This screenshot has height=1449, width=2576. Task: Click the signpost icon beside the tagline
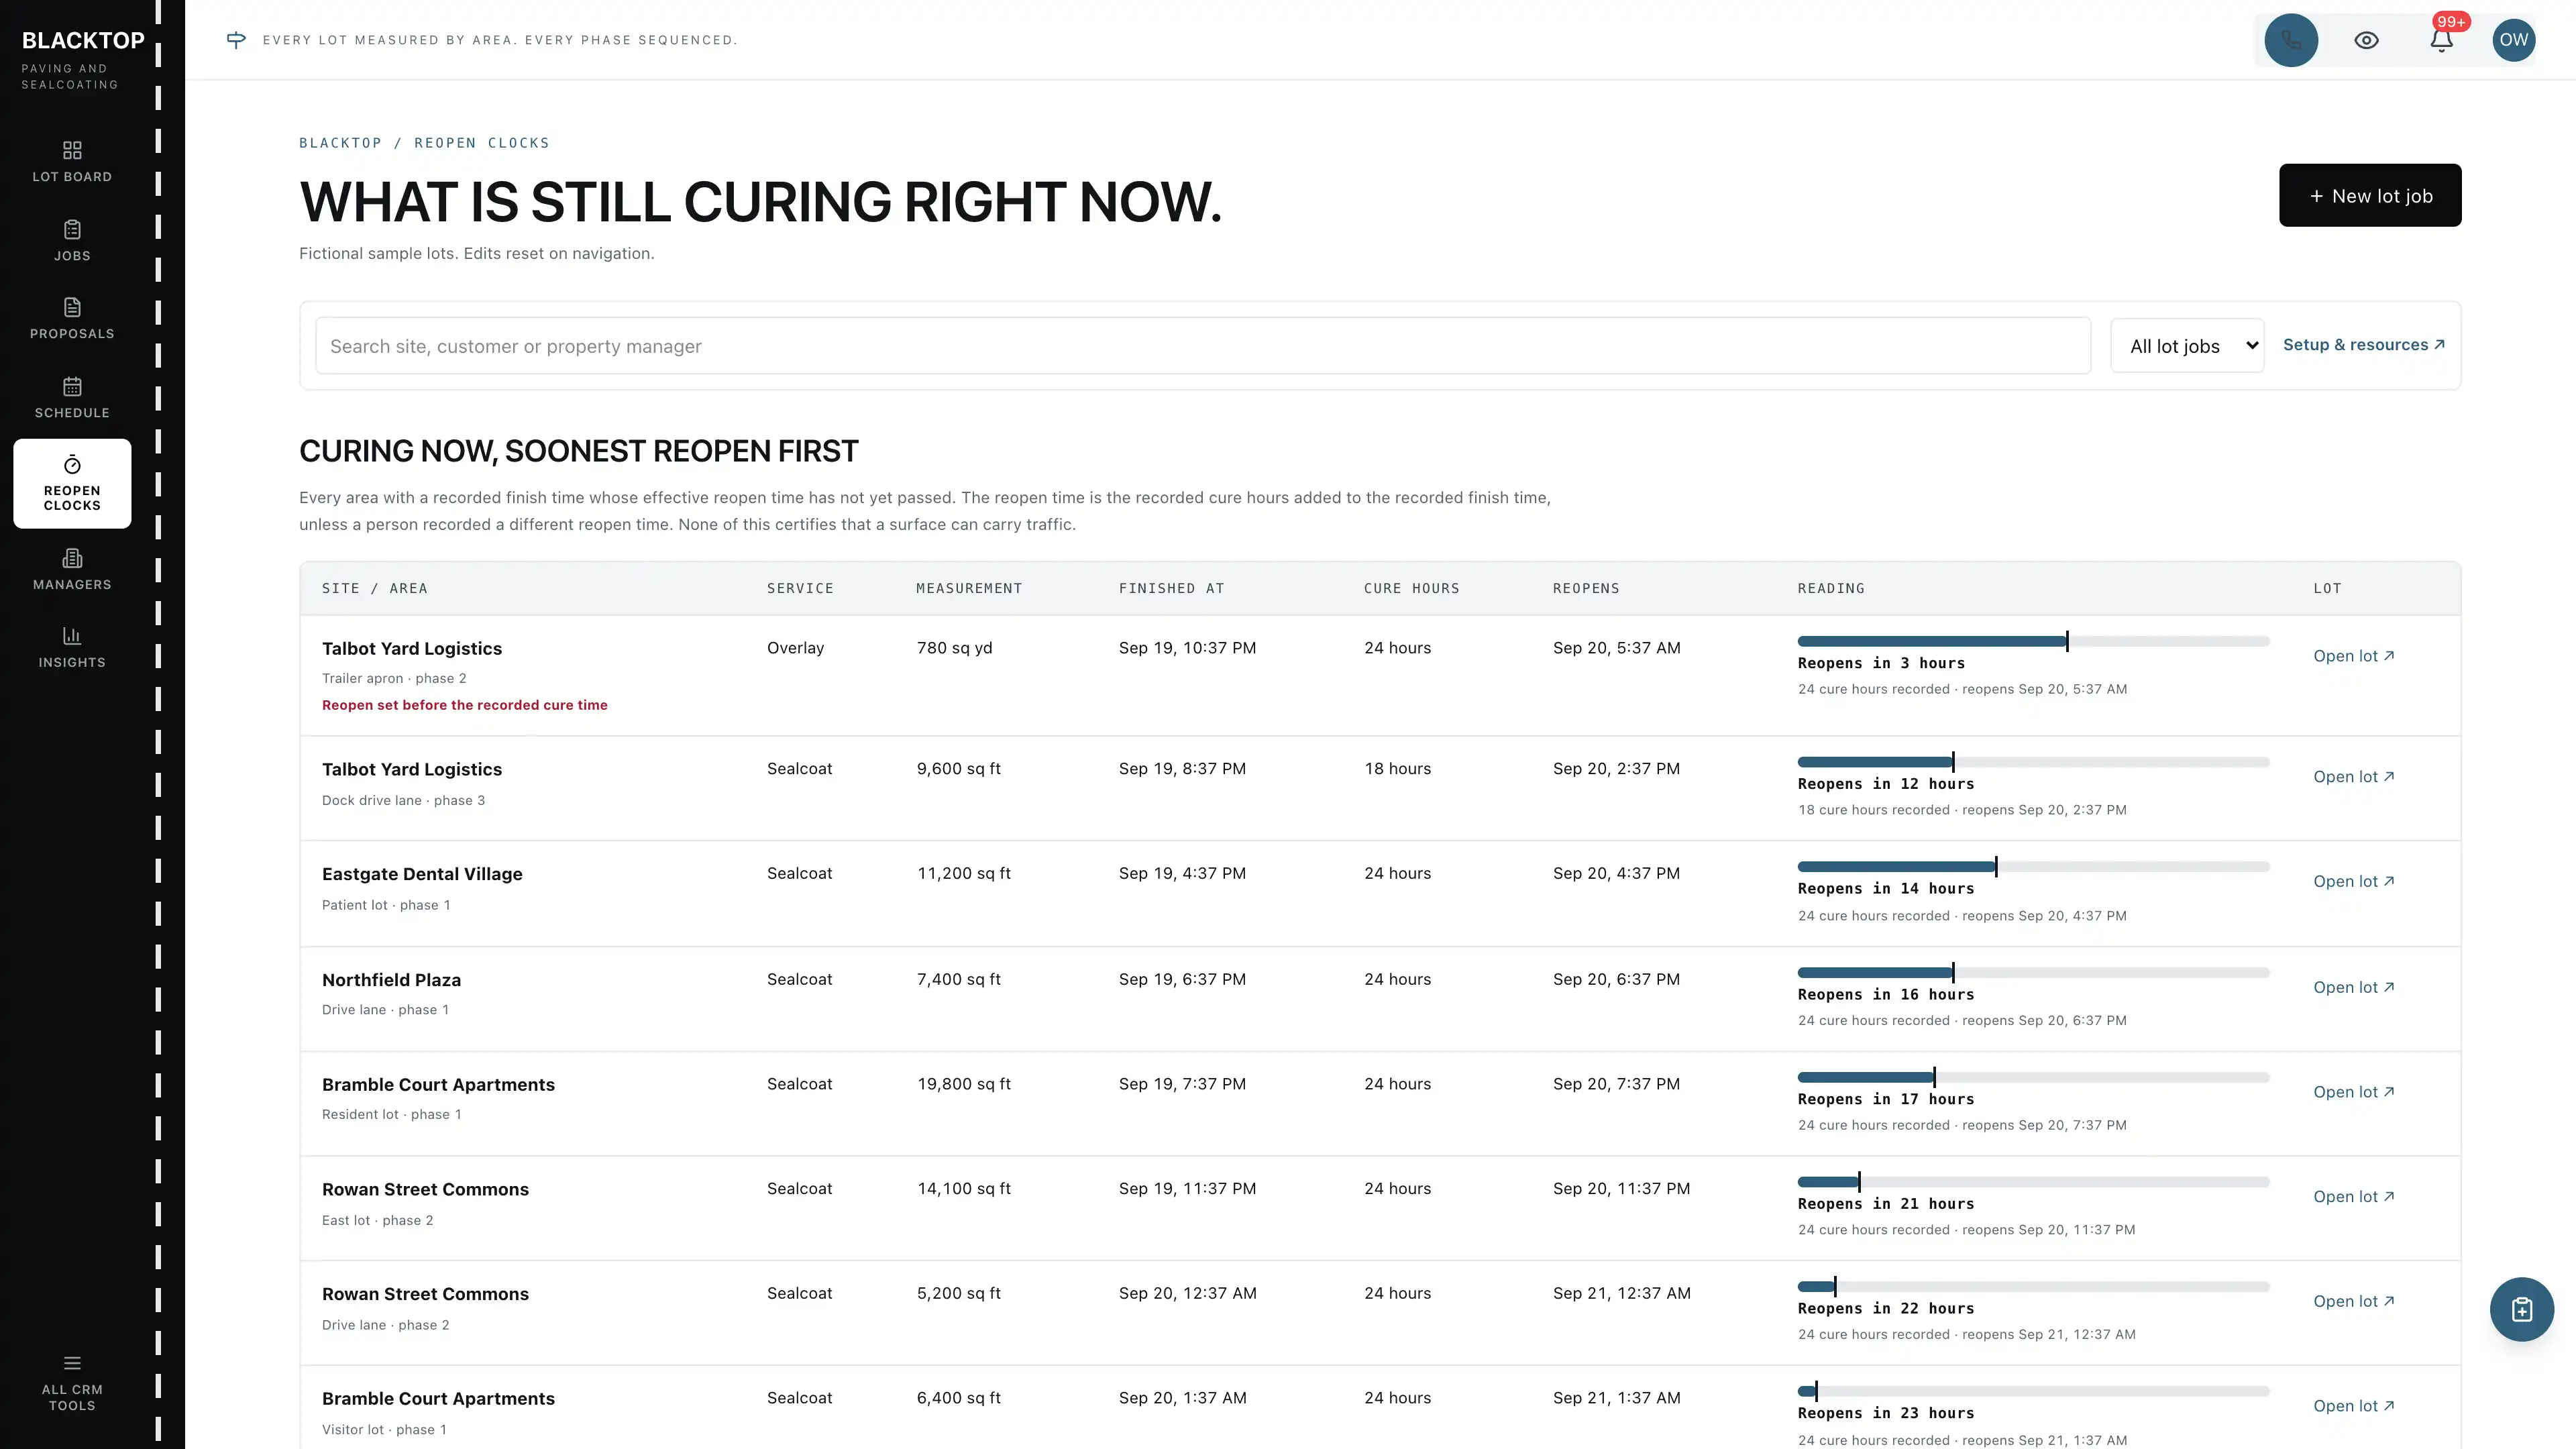[236, 40]
